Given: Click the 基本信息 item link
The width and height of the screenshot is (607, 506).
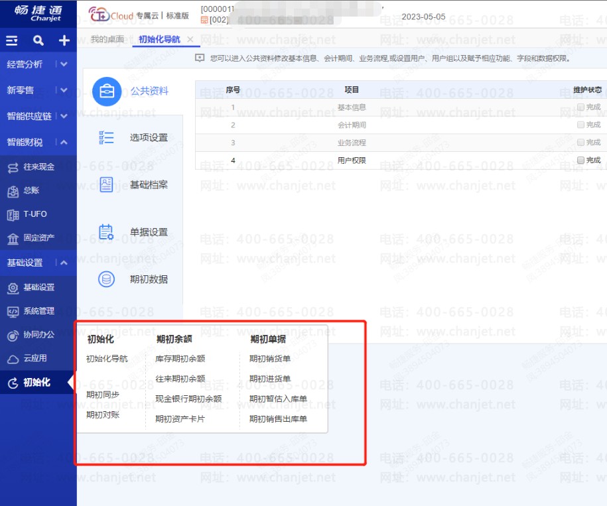Looking at the screenshot, I should pyautogui.click(x=352, y=107).
